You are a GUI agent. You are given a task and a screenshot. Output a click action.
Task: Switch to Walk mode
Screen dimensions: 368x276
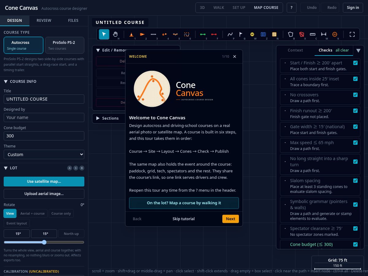219,8
